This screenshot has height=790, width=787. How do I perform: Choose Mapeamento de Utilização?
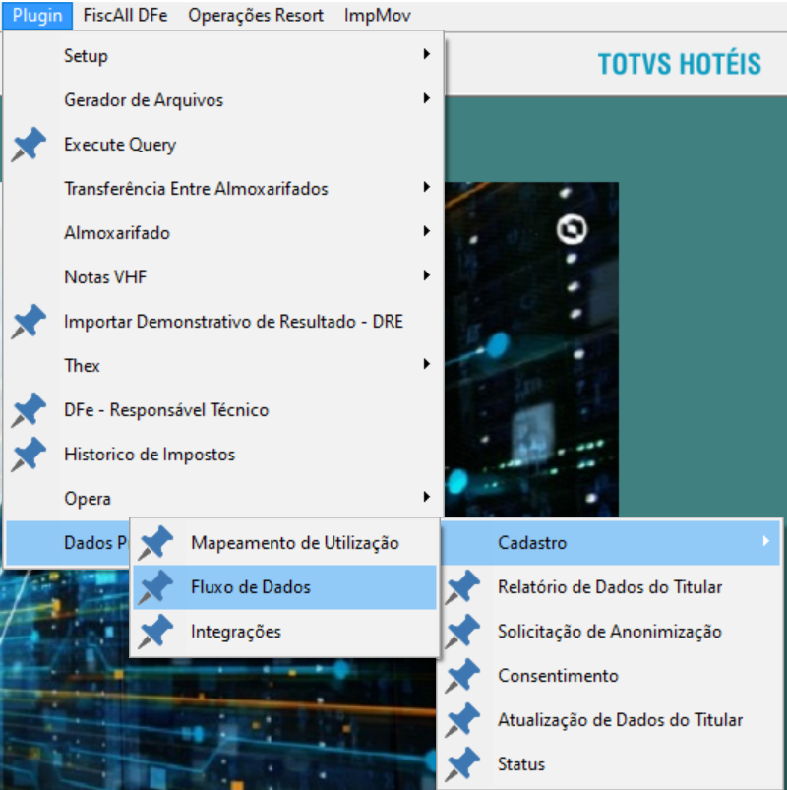pyautogui.click(x=284, y=543)
